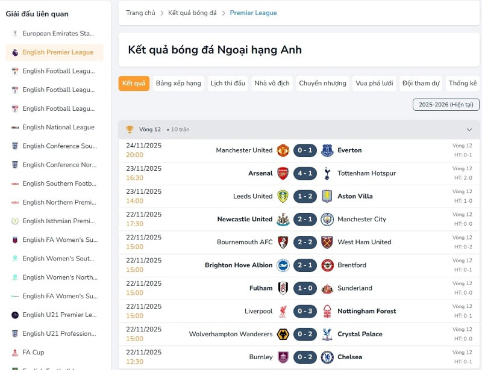Select FA Cup in the sidebar
This screenshot has height=370, width=482.
pyautogui.click(x=33, y=352)
